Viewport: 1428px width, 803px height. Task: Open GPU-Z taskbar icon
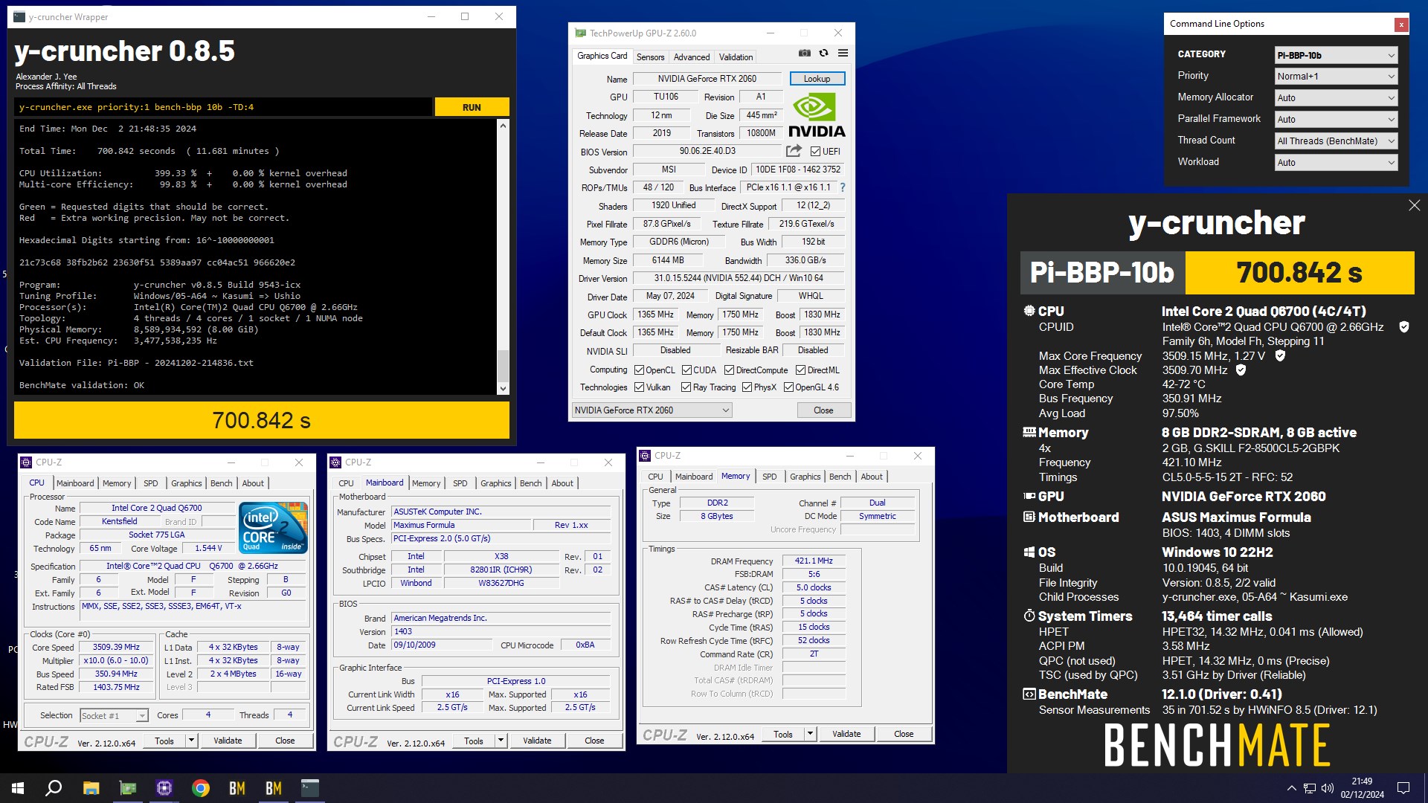[x=128, y=788]
